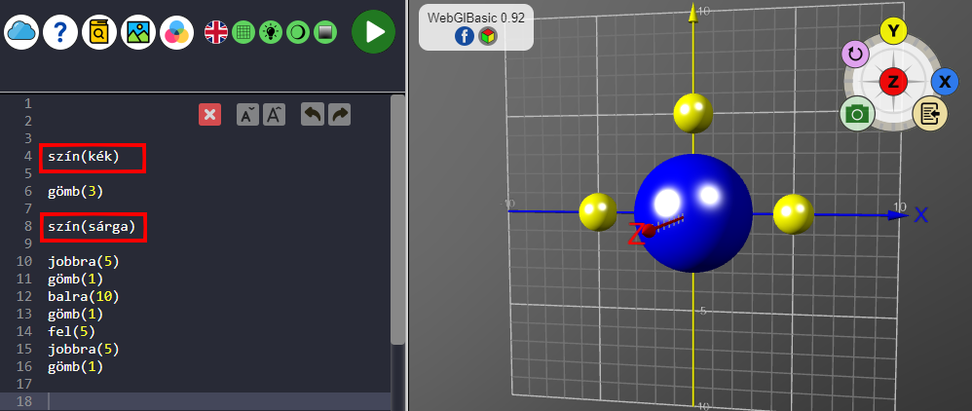Toggle the gradient square background button
972x411 pixels.
[325, 32]
